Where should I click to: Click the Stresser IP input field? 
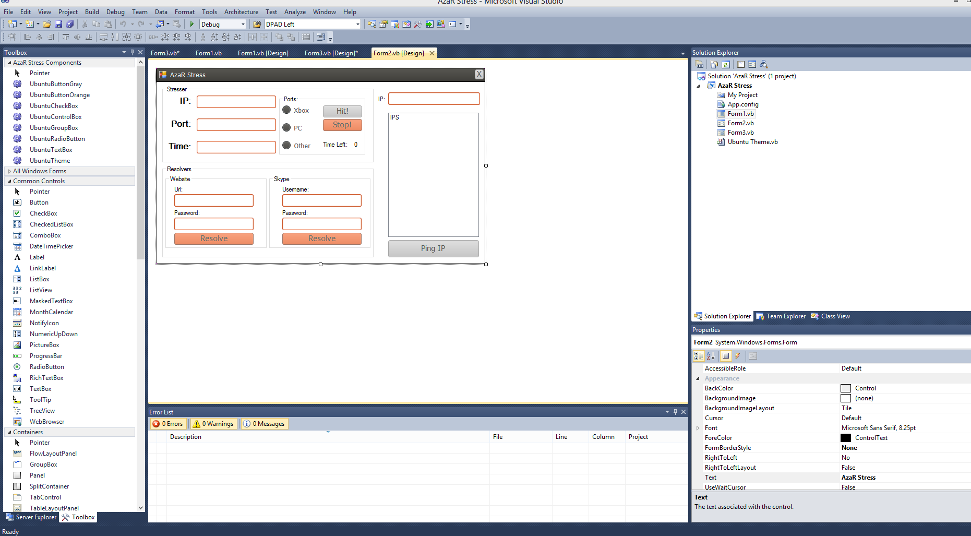coord(236,102)
